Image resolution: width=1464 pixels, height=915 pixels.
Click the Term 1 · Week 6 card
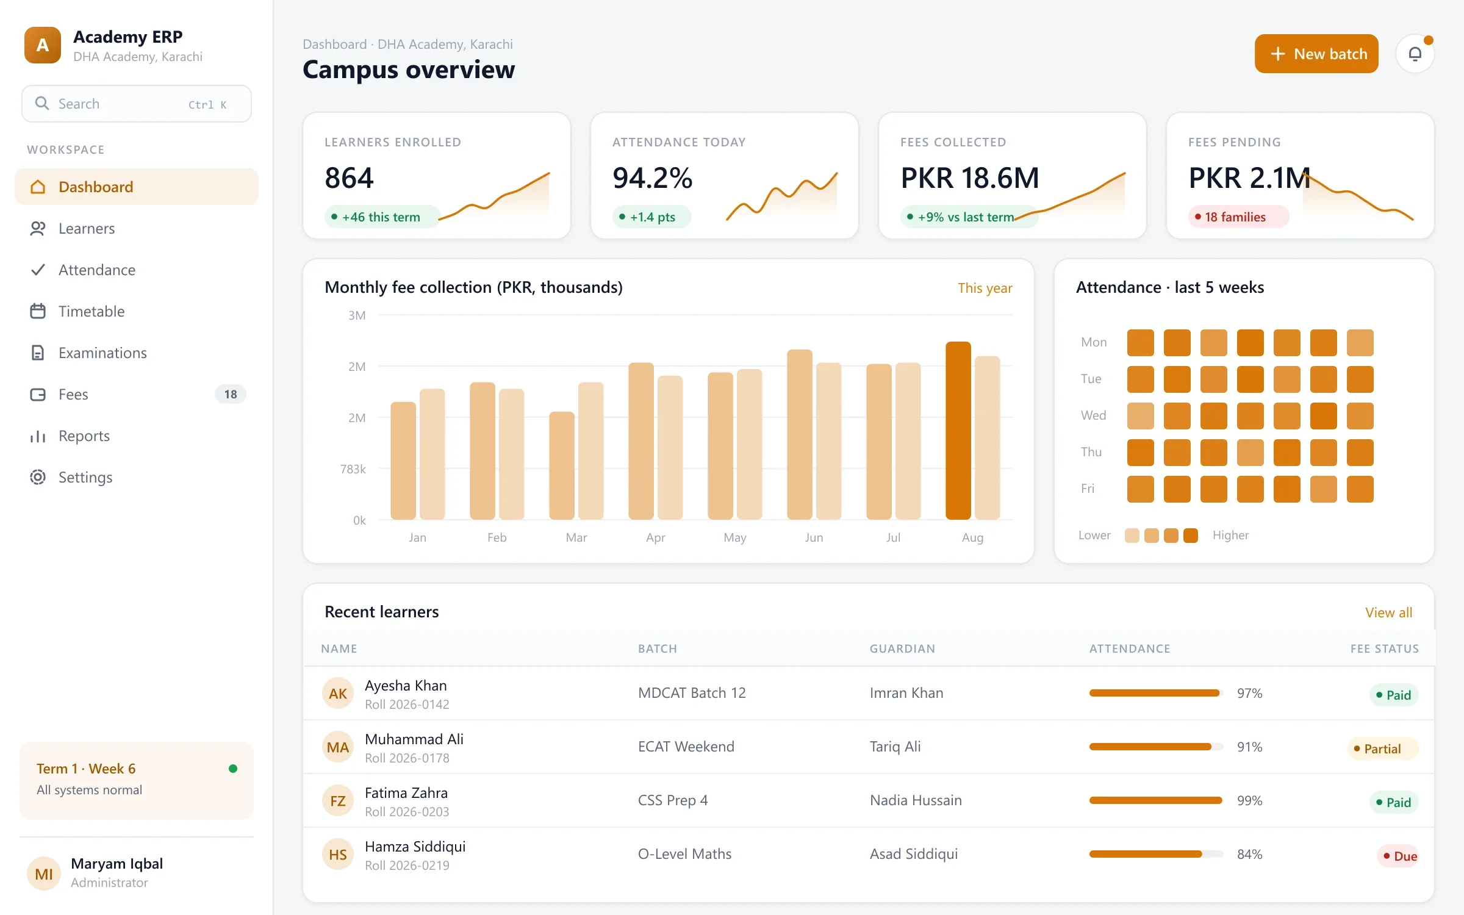(137, 780)
